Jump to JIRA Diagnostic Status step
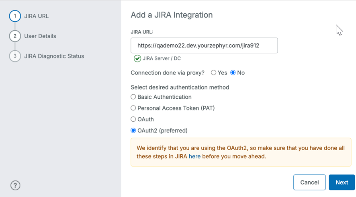The width and height of the screenshot is (356, 197). coord(54,56)
